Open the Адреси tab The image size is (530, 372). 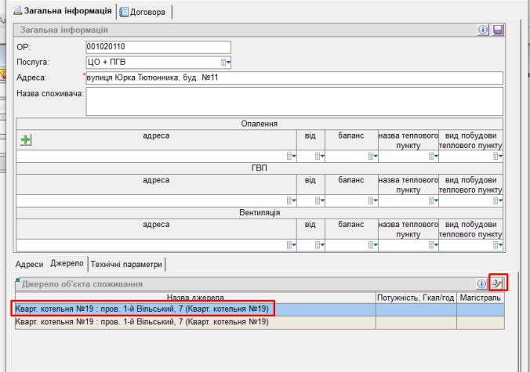coord(29,264)
